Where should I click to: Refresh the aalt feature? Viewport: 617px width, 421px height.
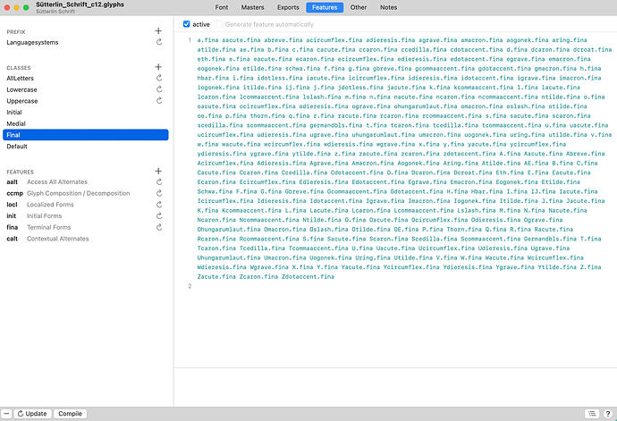point(159,182)
